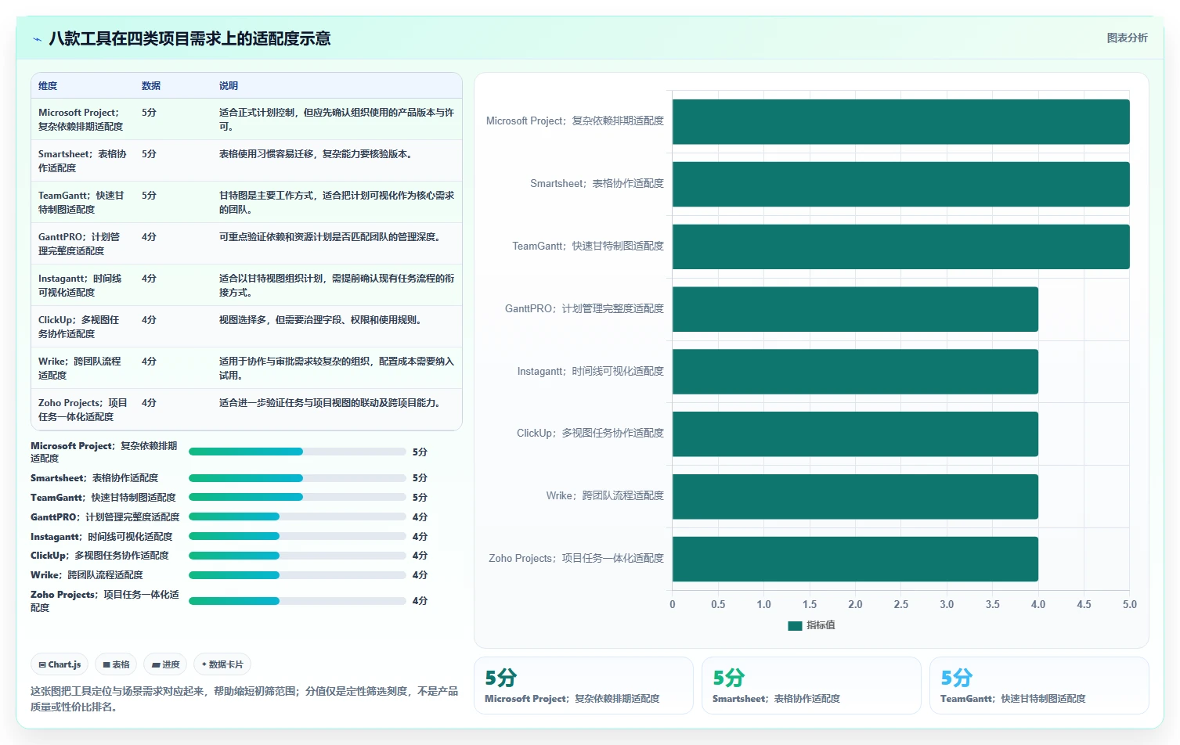Click the icon inside the 数据卡片 chip
The width and height of the screenshot is (1180, 745).
pos(204,664)
